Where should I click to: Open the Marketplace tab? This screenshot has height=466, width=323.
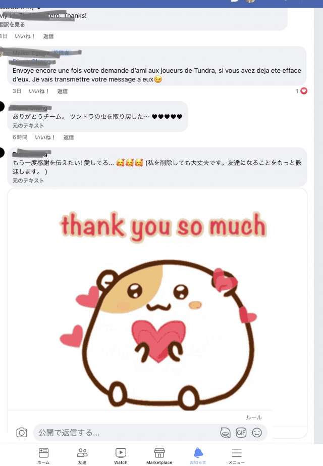pos(159,455)
